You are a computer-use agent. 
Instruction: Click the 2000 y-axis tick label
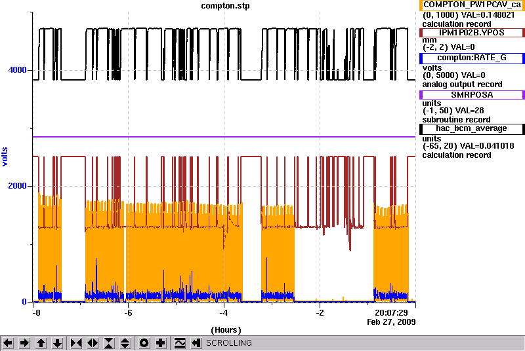pyautogui.click(x=18, y=186)
